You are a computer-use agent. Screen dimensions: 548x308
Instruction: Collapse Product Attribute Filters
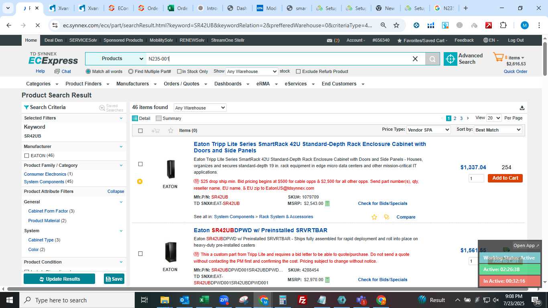[116, 191]
